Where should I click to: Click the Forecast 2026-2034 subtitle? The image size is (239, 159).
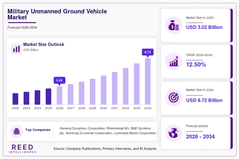[22, 27]
